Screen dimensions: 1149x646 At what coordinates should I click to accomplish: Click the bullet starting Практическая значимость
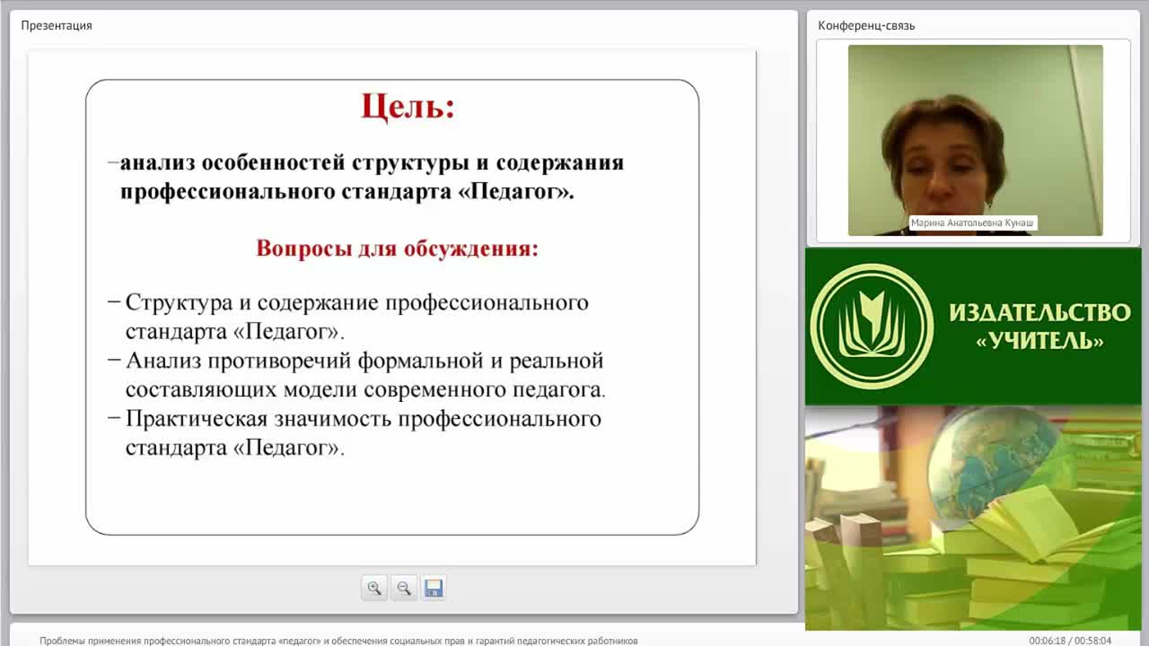pyautogui.click(x=355, y=433)
